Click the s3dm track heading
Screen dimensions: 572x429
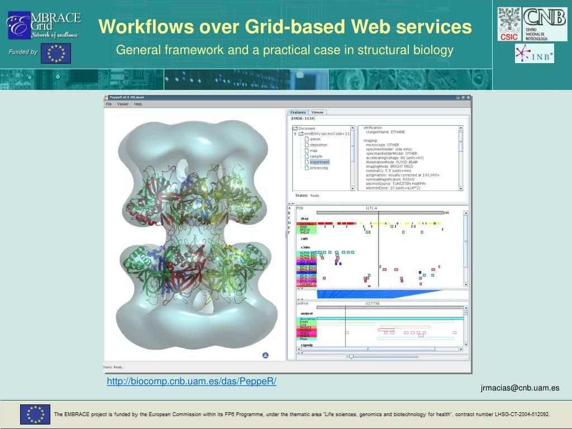pyautogui.click(x=306, y=247)
